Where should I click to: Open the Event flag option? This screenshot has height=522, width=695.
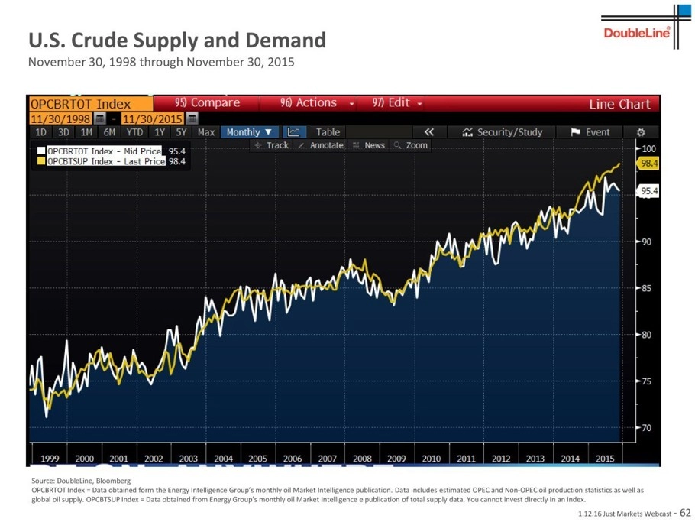[x=590, y=132]
